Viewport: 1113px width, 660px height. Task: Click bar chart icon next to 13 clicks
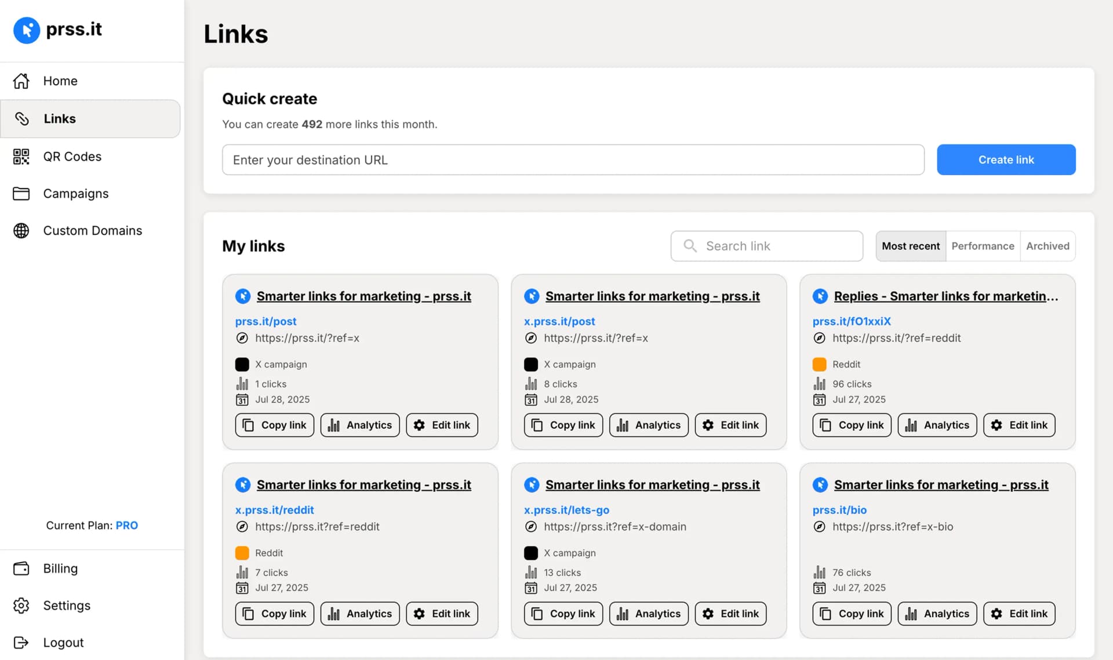530,572
